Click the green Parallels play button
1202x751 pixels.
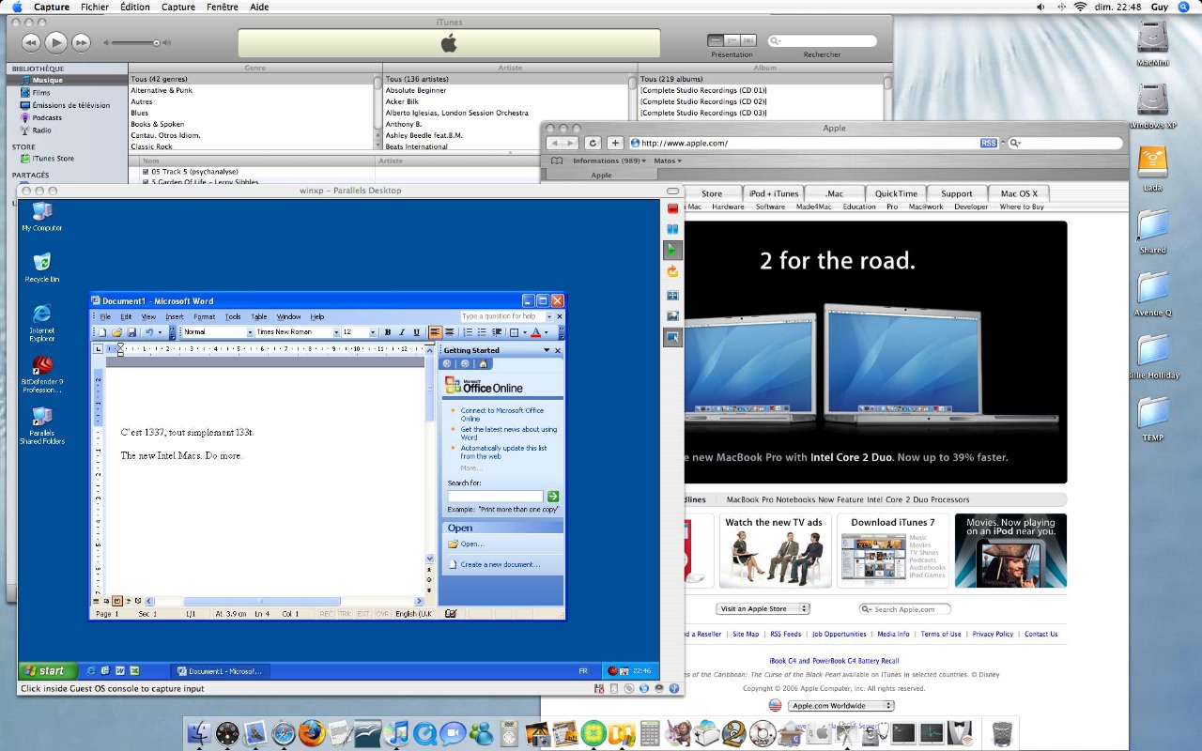coord(672,250)
